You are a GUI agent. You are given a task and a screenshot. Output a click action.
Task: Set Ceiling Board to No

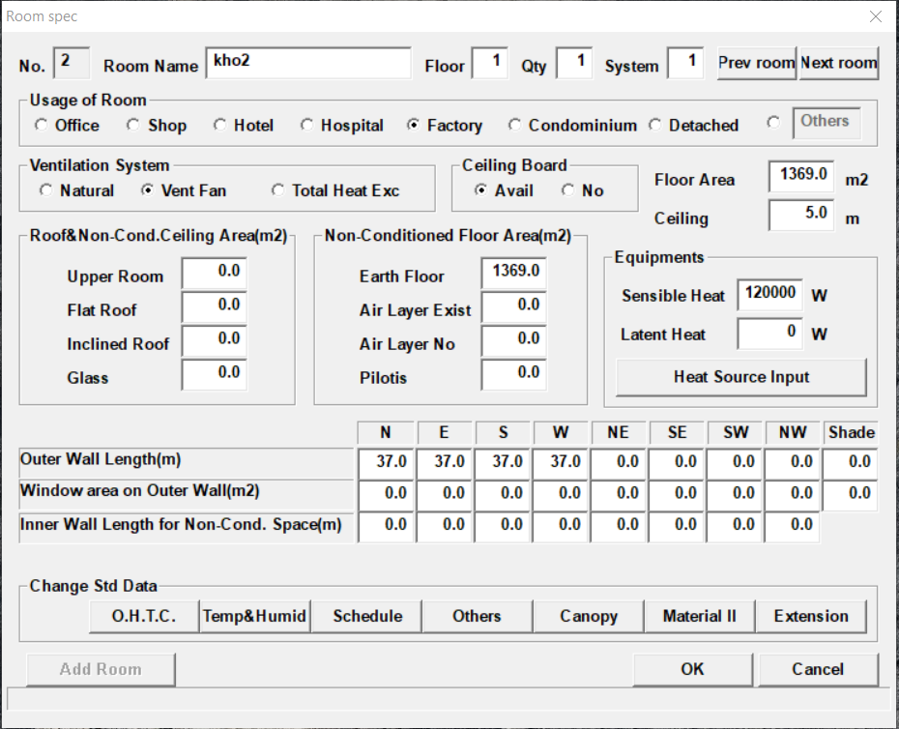pos(567,191)
